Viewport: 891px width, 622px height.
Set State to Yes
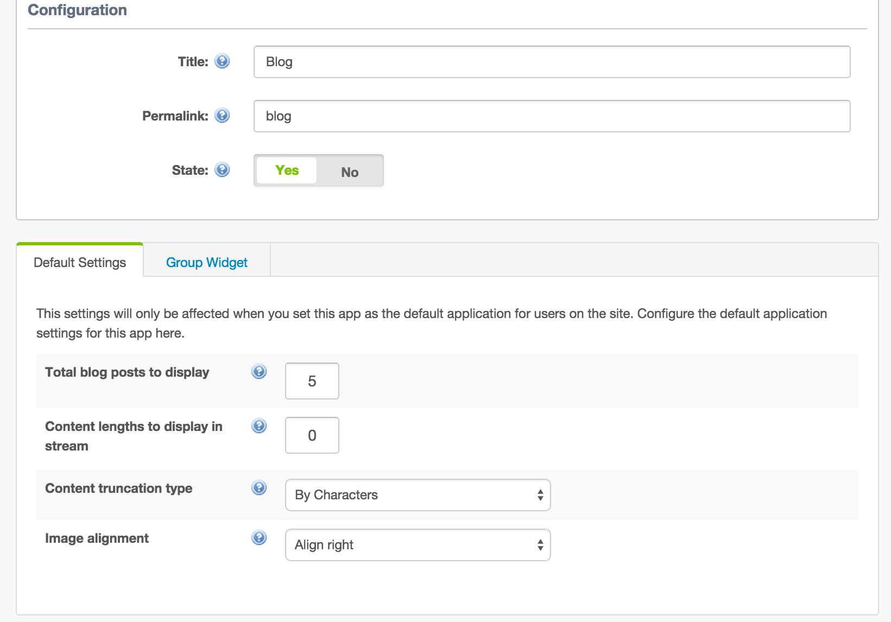pos(287,170)
